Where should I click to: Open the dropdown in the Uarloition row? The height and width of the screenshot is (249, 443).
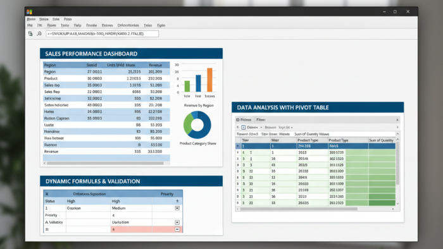coord(177,222)
